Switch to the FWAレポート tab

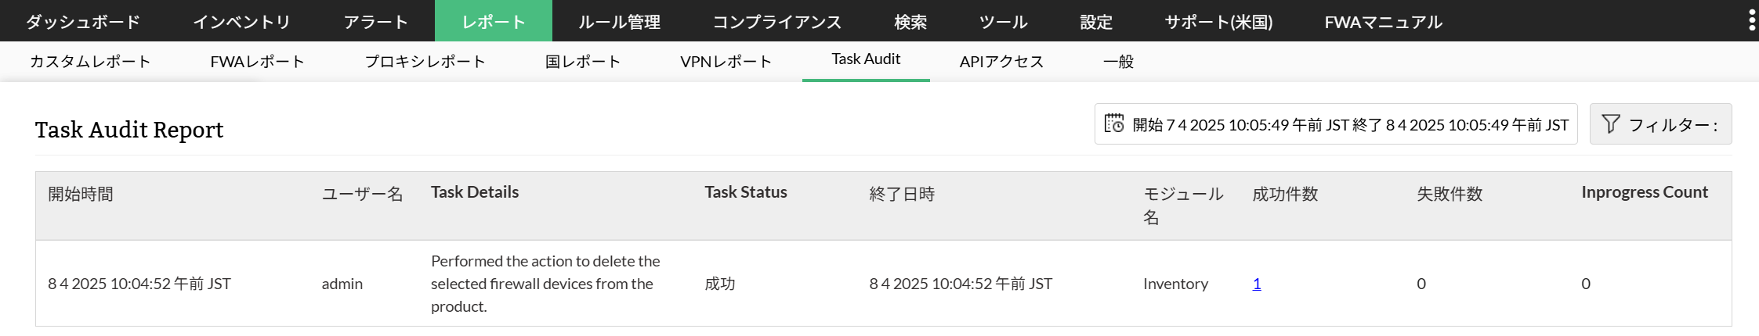click(x=257, y=61)
